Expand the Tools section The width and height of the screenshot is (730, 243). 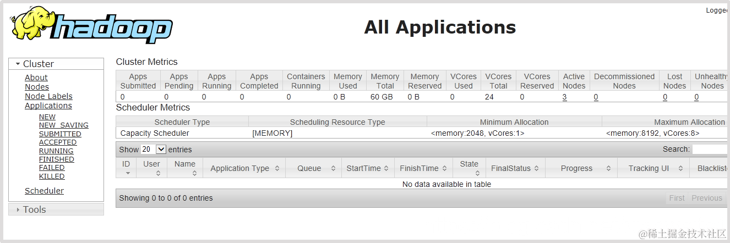(56, 209)
